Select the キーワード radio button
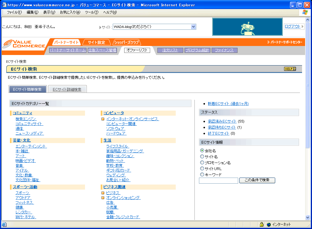 [202, 175]
